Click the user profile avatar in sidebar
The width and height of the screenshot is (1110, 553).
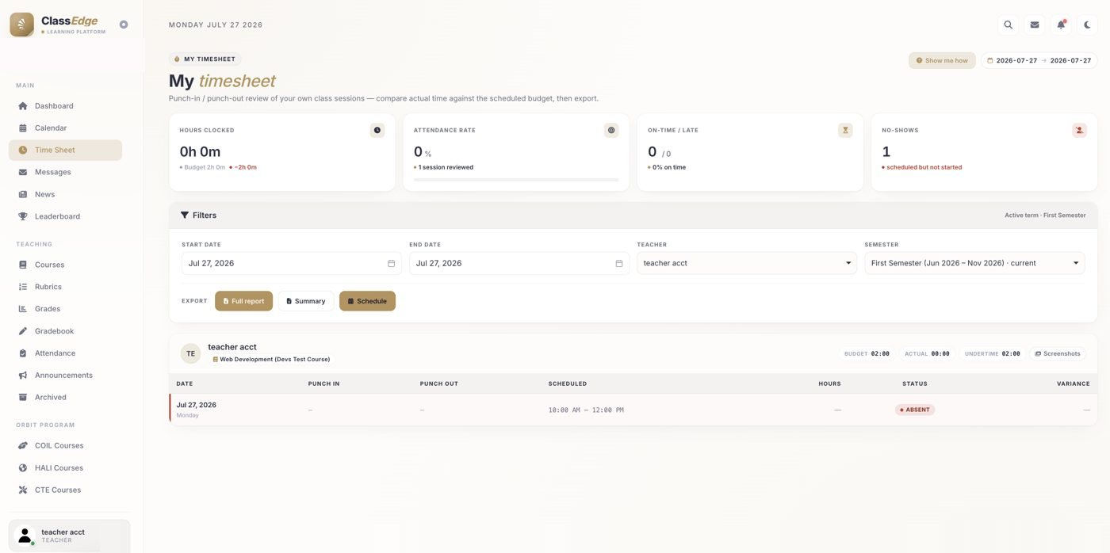click(25, 536)
